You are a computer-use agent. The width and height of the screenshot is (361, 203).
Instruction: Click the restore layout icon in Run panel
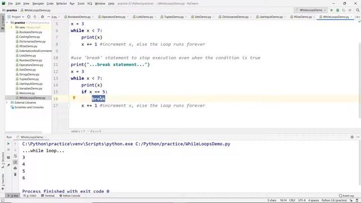pyautogui.click(x=8, y=157)
